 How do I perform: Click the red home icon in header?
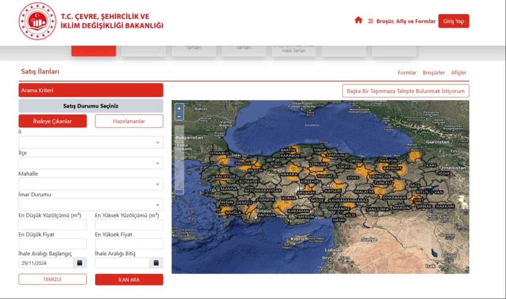[x=358, y=21]
